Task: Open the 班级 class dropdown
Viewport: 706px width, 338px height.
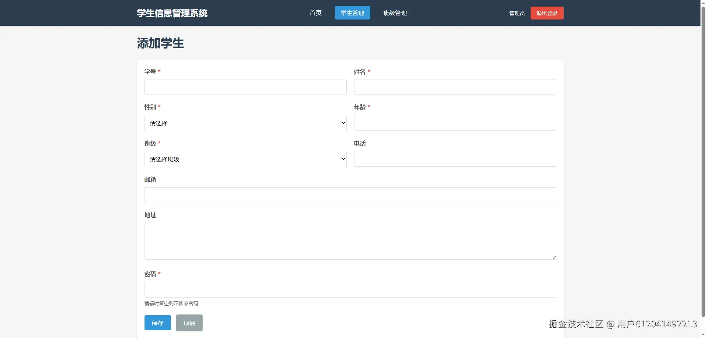Action: click(245, 159)
